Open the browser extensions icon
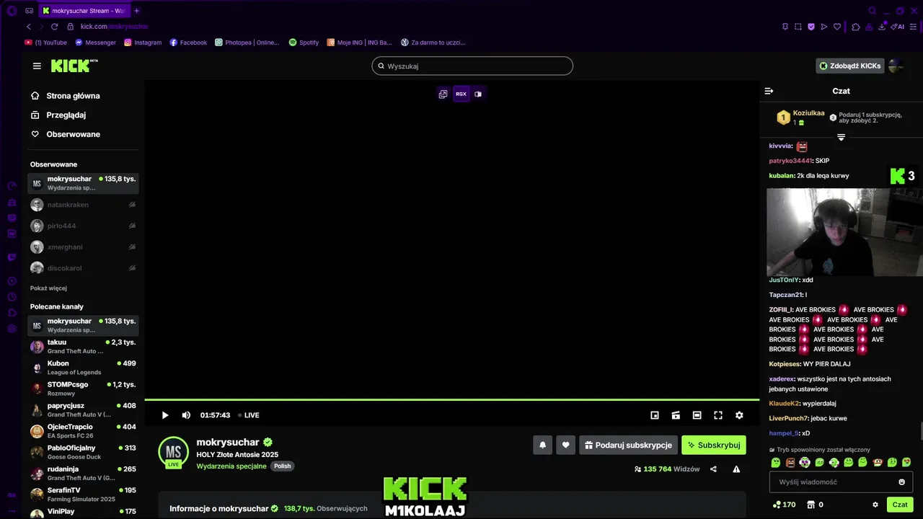The width and height of the screenshot is (923, 519). coord(855,27)
